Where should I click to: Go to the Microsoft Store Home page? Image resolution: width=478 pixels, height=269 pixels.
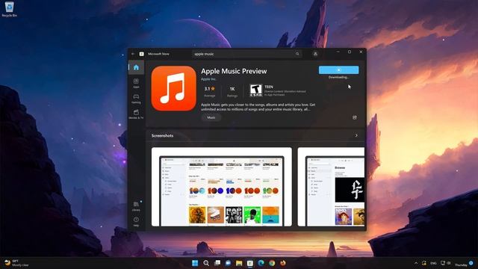click(x=136, y=67)
